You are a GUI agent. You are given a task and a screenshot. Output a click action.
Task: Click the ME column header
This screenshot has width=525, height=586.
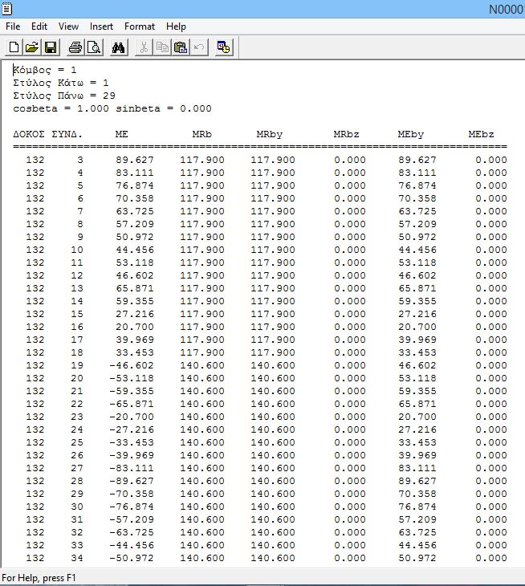(121, 134)
